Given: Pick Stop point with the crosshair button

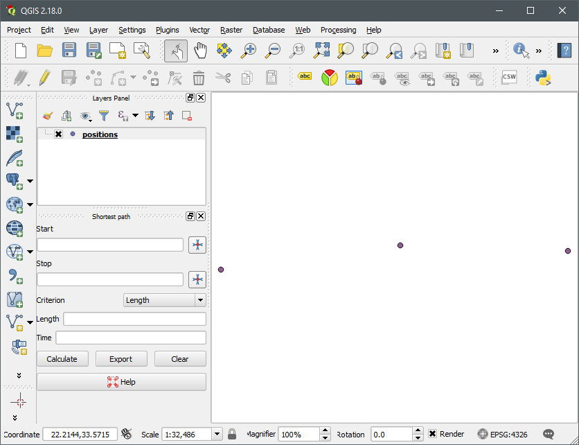Looking at the screenshot, I should [x=197, y=279].
